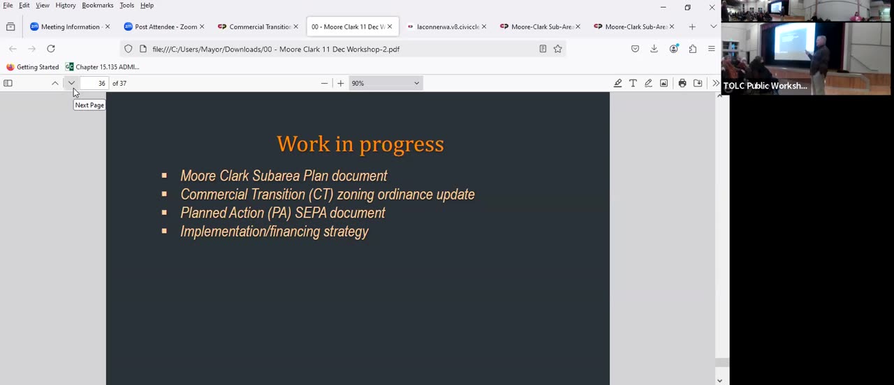The width and height of the screenshot is (894, 385).
Task: Print the PDF document
Action: pos(682,83)
